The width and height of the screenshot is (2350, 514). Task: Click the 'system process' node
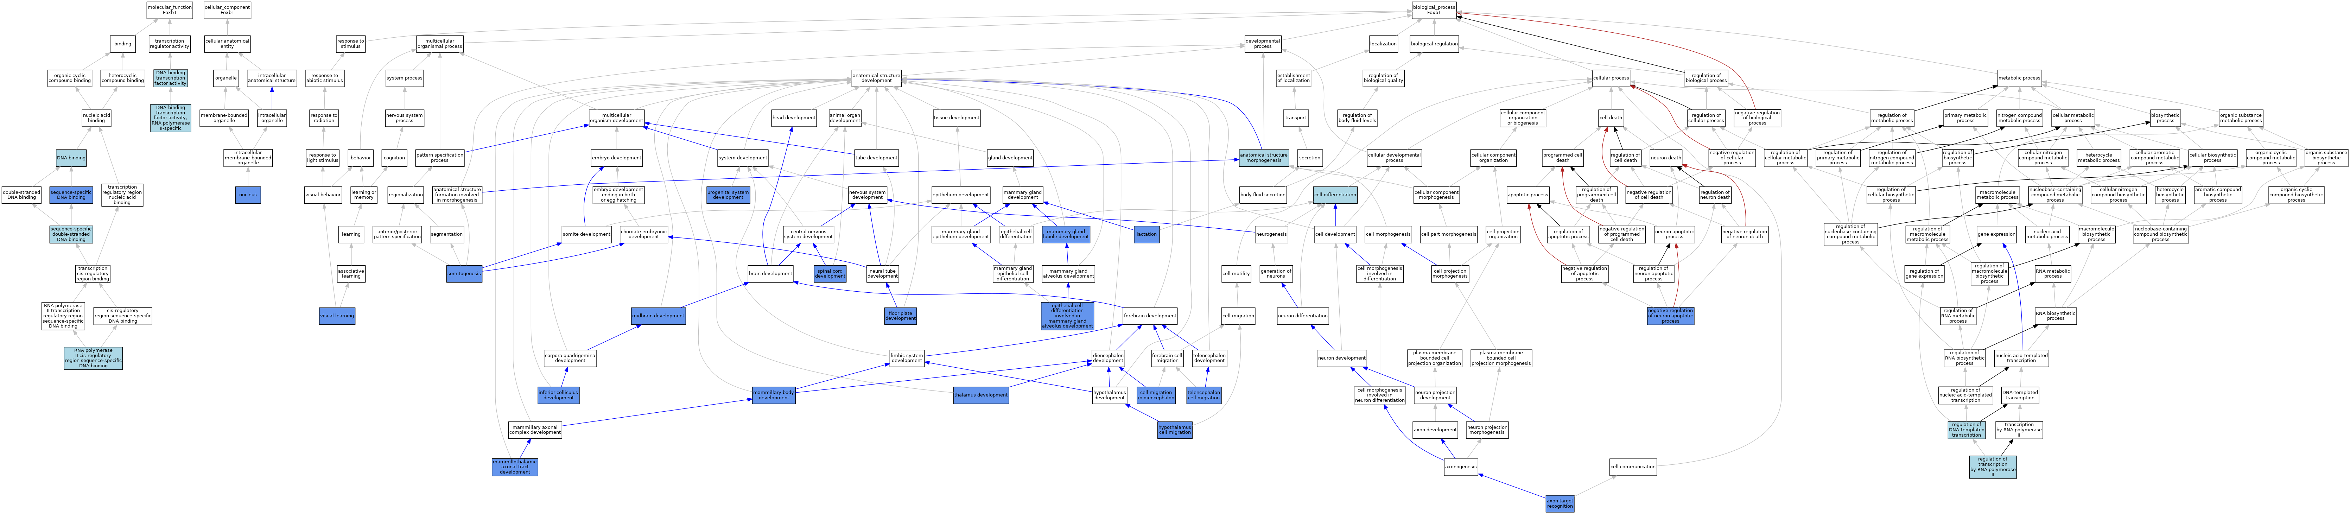(x=404, y=78)
